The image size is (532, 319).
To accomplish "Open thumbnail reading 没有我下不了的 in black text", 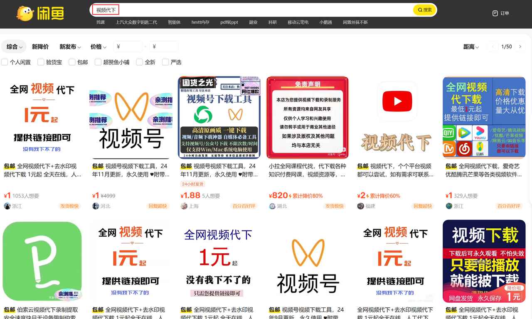I will pos(219,261).
